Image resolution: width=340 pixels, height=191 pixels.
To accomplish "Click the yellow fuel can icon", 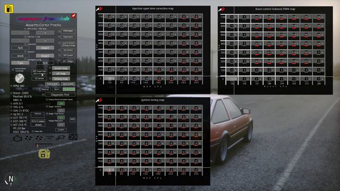I will (44, 154).
